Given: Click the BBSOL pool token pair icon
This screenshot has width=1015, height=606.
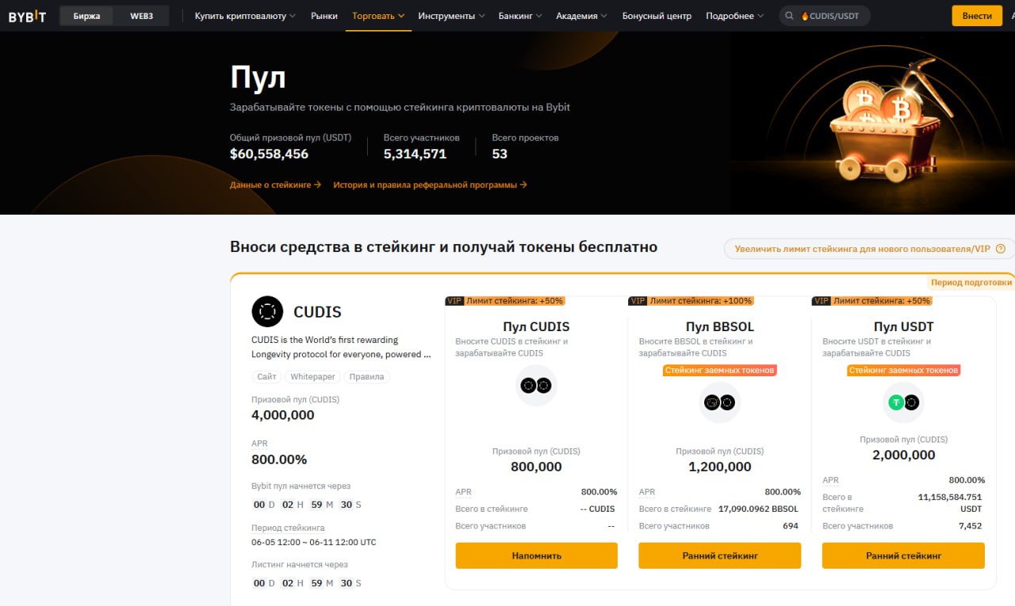Looking at the screenshot, I should click(x=720, y=402).
